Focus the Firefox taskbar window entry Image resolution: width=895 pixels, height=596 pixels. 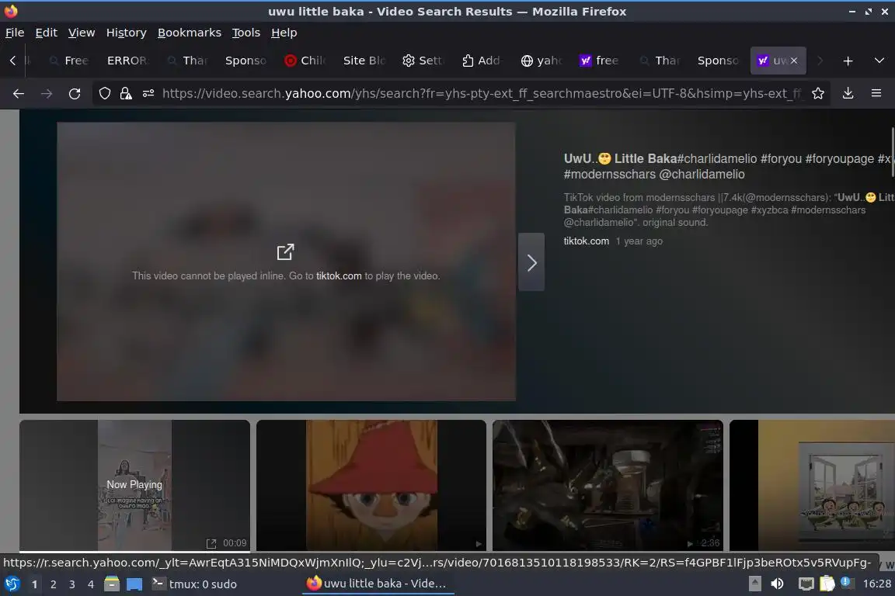tap(378, 584)
